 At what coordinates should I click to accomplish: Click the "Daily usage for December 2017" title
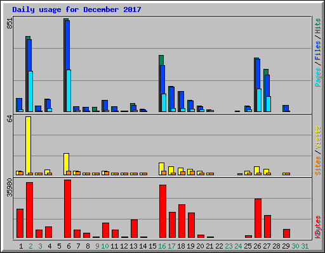(77, 9)
